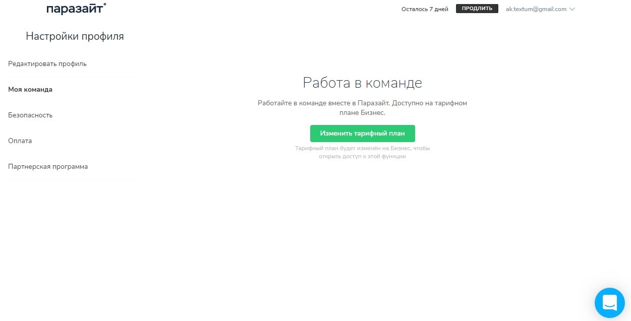Screen dimensions: 631x321
Task: Click the 'Работайте в команде вместе' description
Action: coord(362,108)
